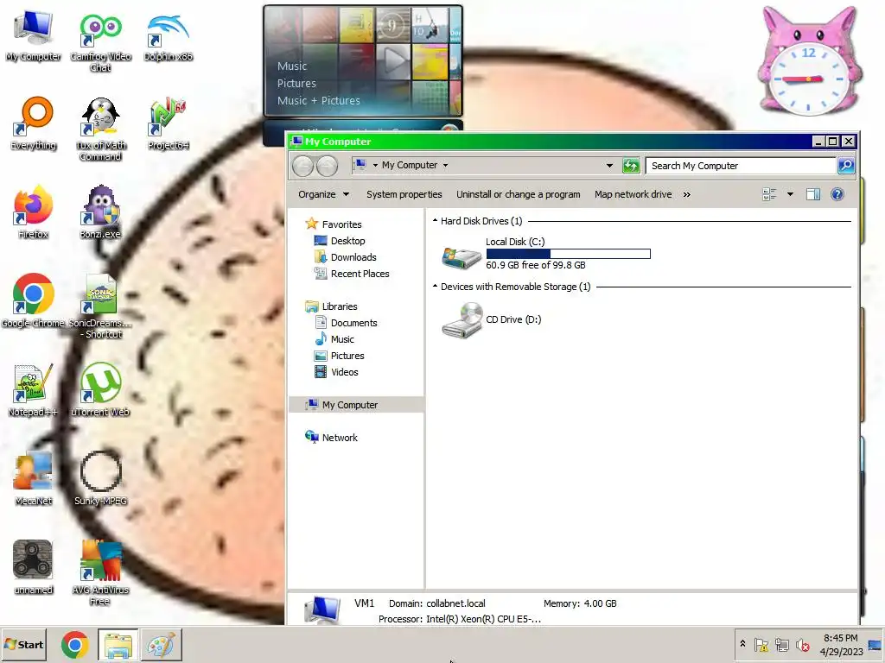Click the Firefox desktop shortcut
The height and width of the screenshot is (663, 885).
click(34, 212)
